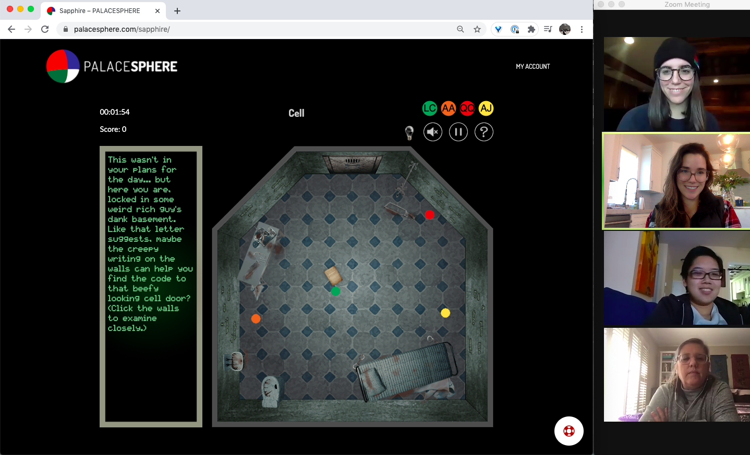Viewport: 750px width, 455px height.
Task: Click the Score: 0 text
Action: click(x=113, y=129)
